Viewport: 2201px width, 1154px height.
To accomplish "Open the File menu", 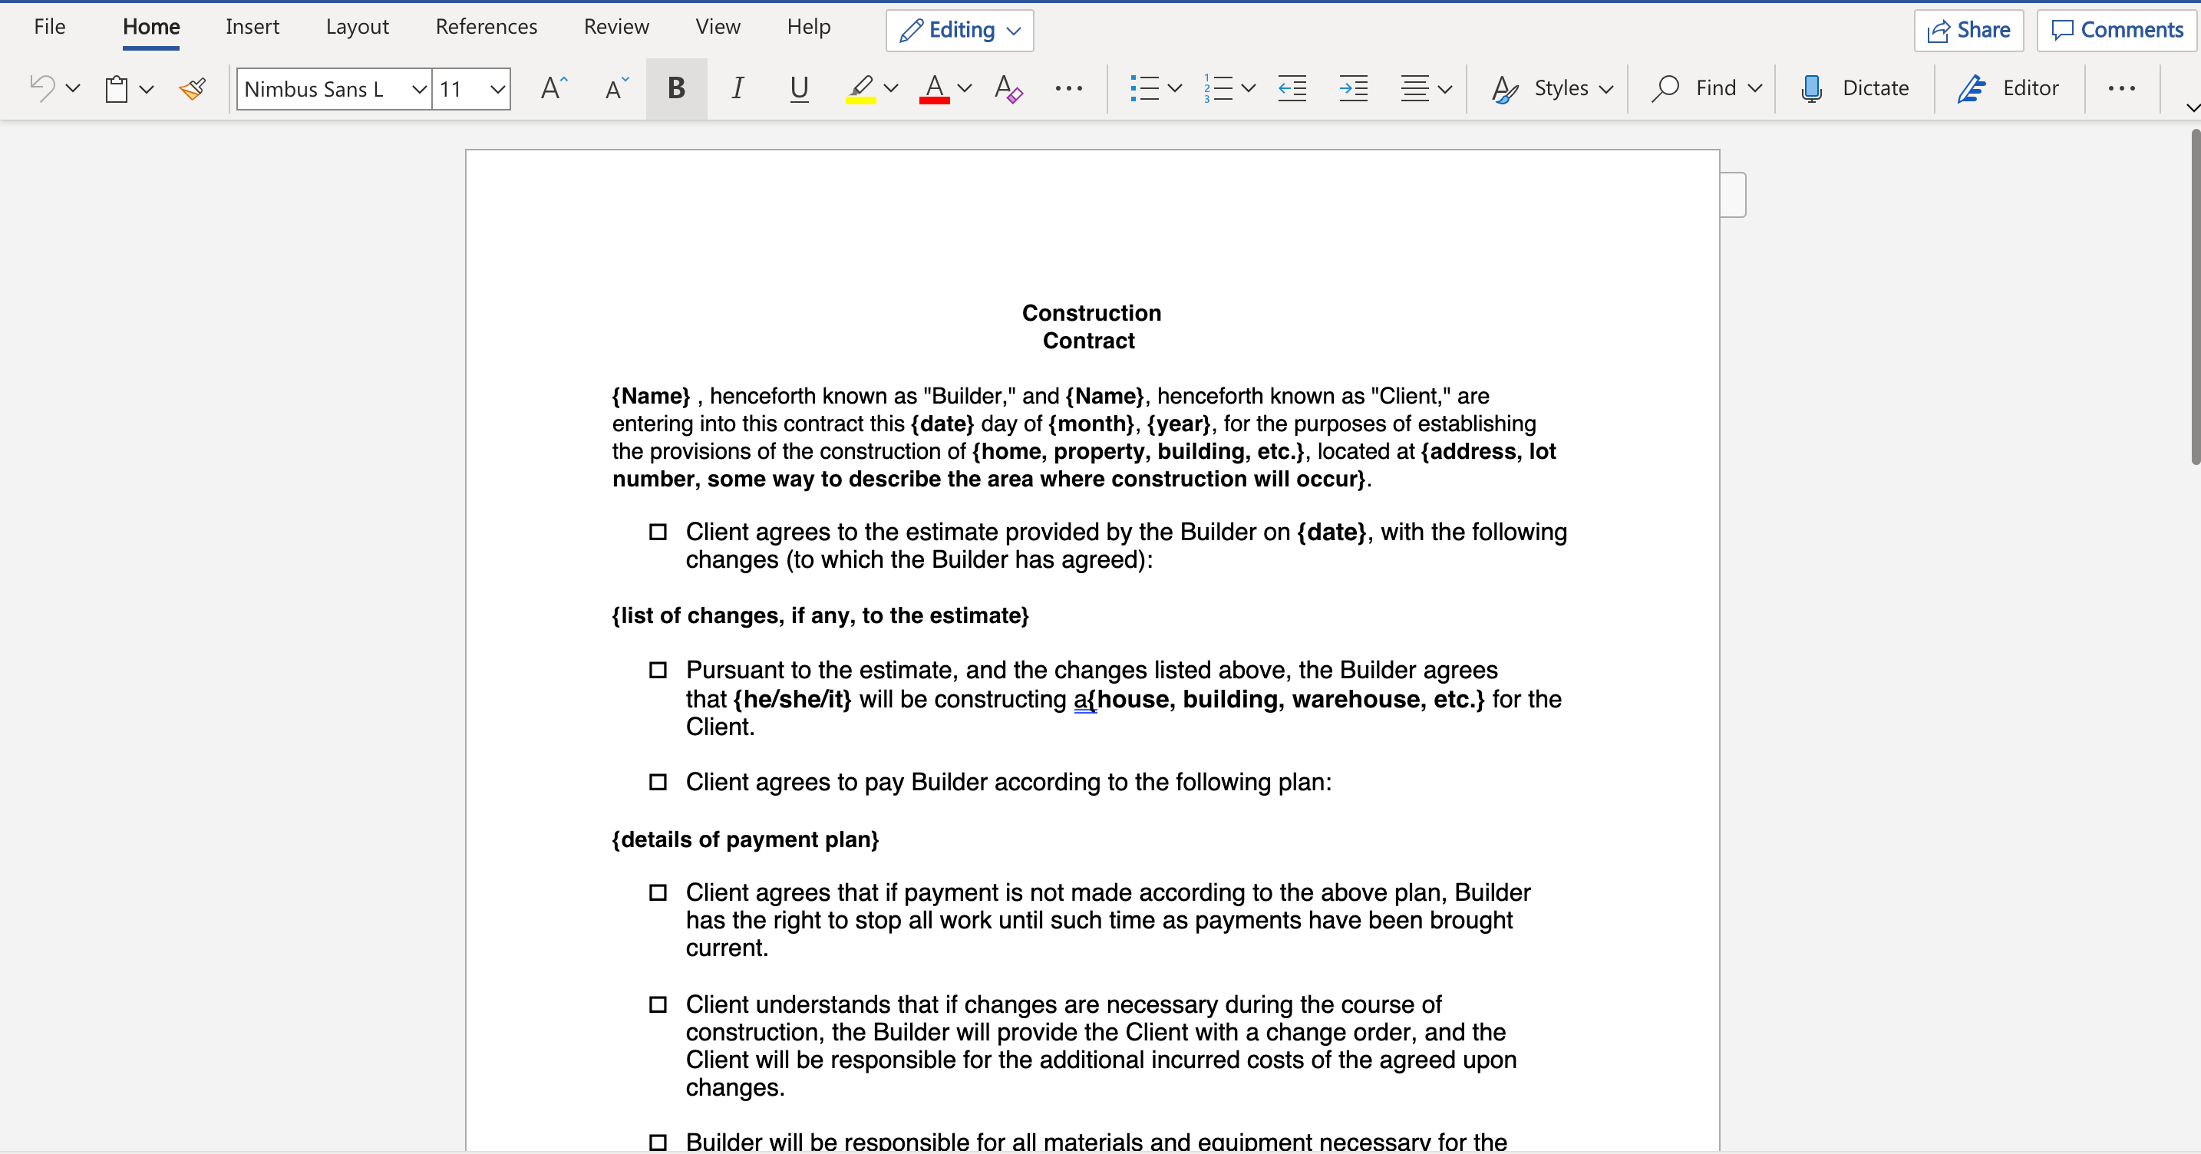I will 50,28.
